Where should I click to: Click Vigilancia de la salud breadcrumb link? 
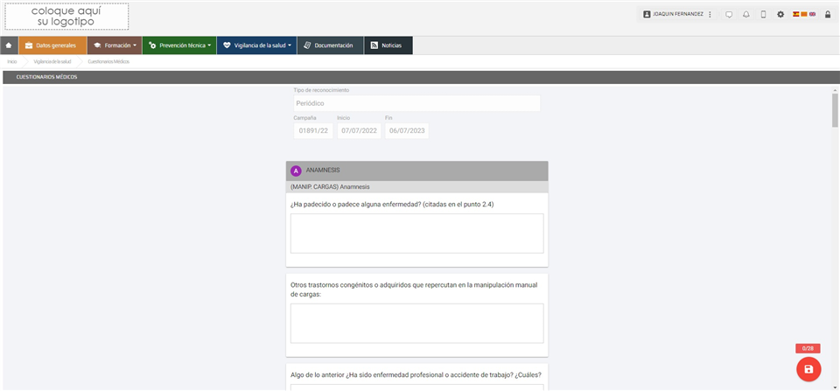52,62
